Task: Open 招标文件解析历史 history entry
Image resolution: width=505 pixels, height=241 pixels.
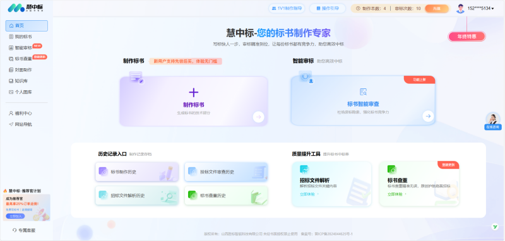Action: tap(137, 196)
